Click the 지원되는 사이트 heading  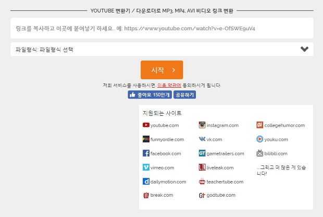[162, 113]
